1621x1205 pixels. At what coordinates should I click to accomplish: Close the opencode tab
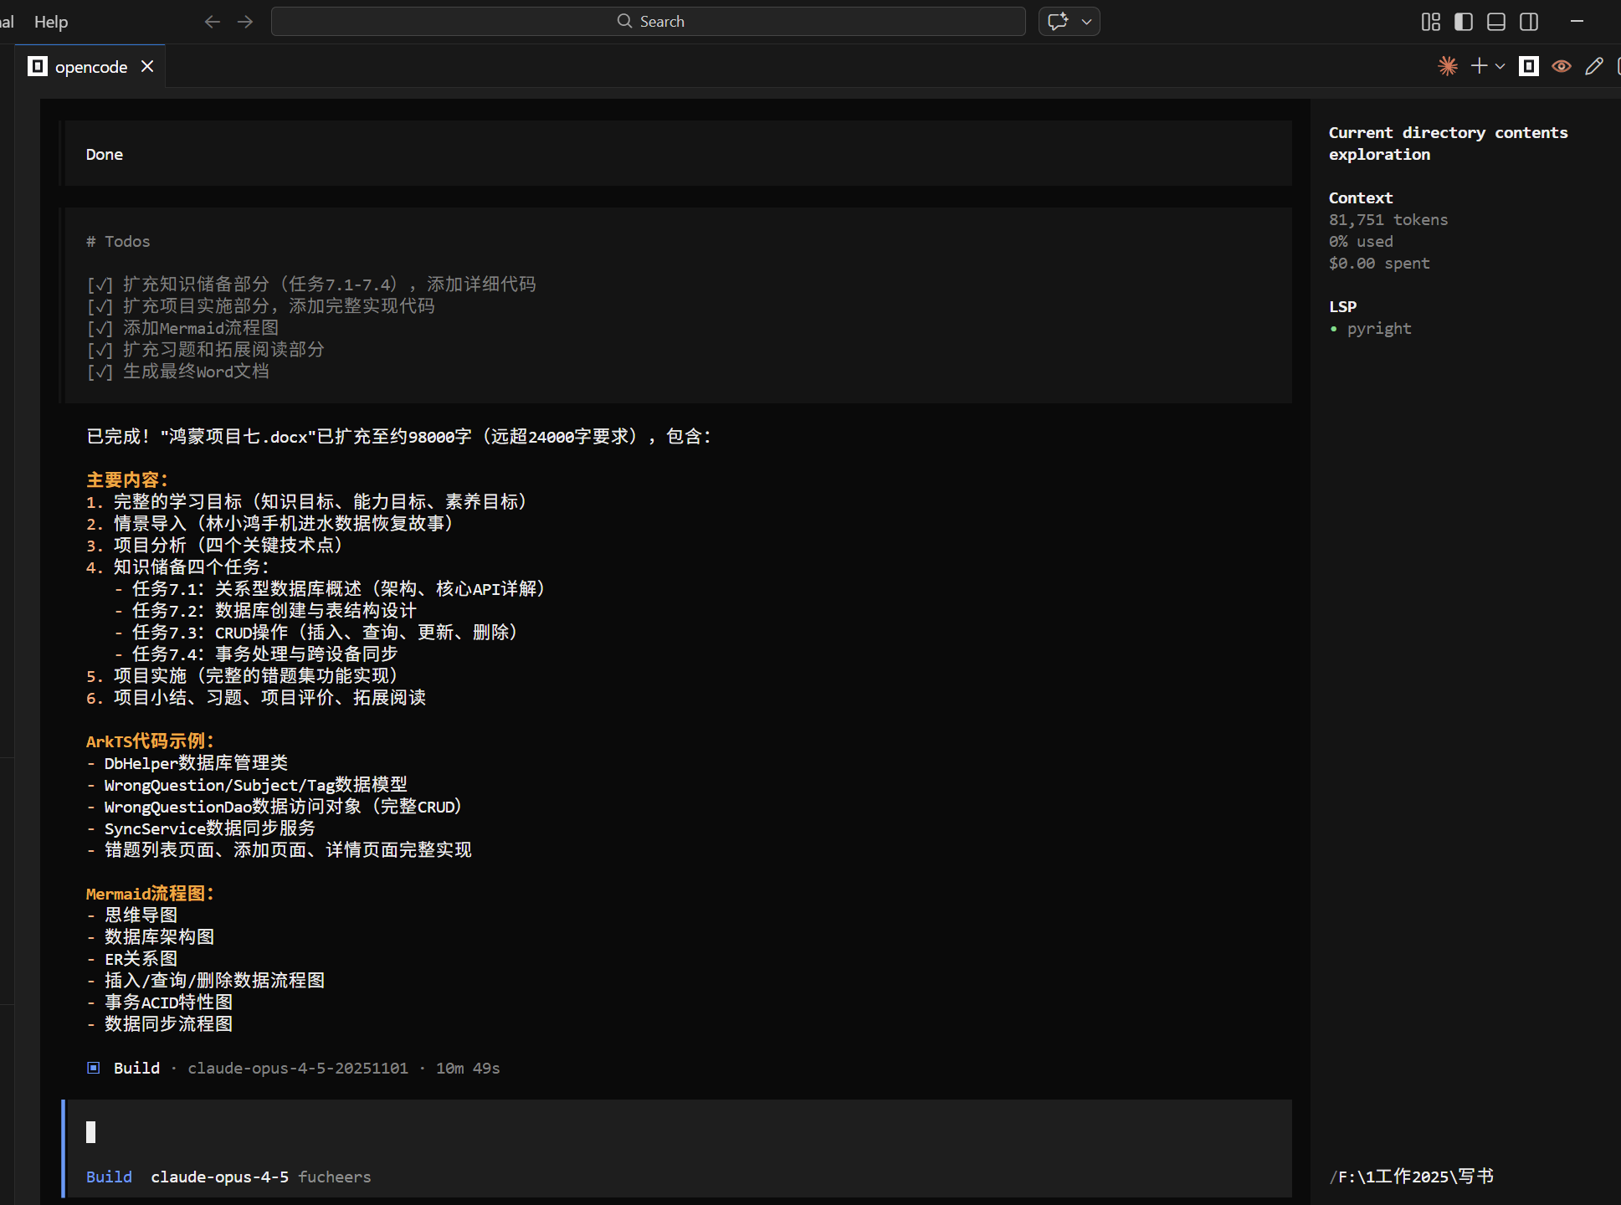pyautogui.click(x=147, y=66)
